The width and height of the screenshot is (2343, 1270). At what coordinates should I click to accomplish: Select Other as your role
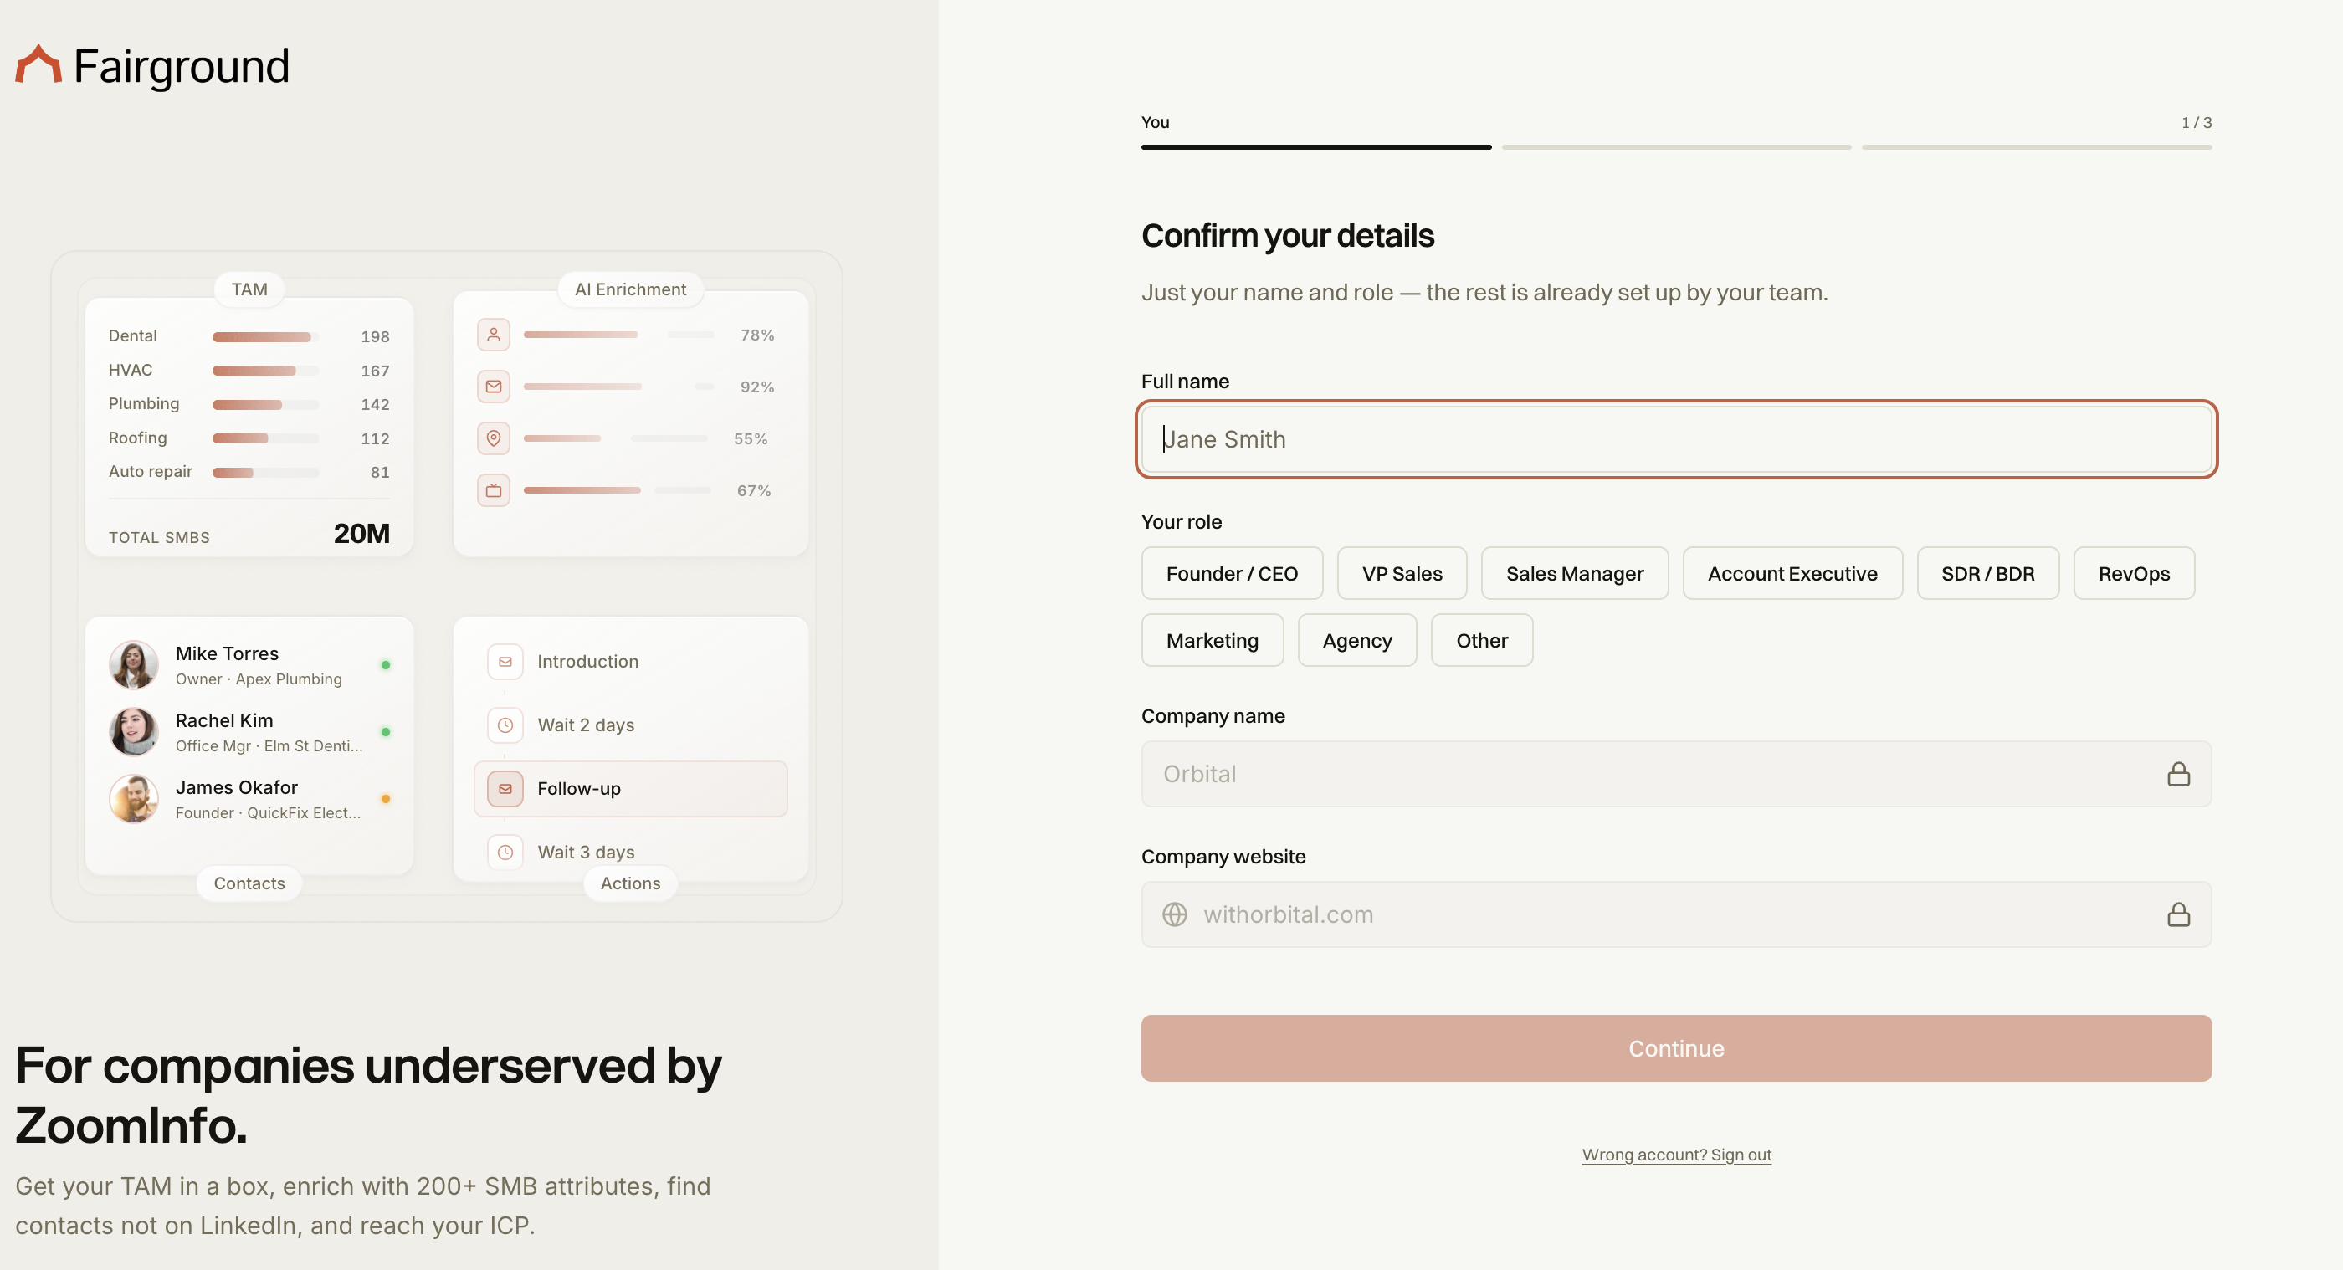point(1482,641)
